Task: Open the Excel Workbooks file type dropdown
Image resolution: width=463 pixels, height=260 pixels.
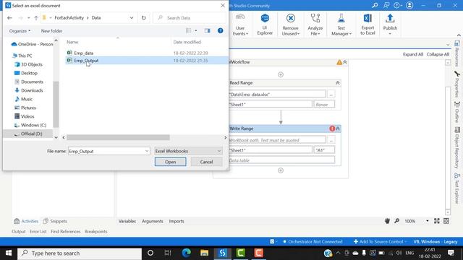Action: tap(188, 151)
